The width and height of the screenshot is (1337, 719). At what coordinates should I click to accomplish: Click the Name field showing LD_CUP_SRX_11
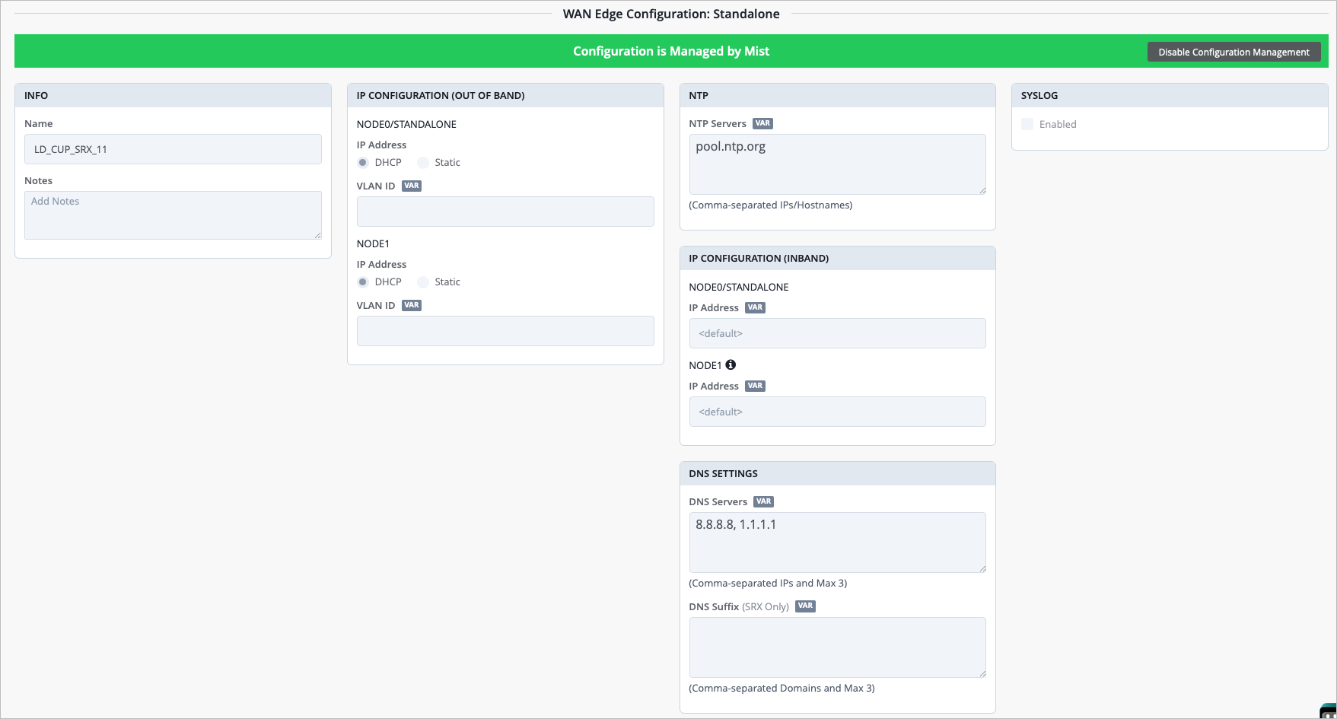coord(173,149)
